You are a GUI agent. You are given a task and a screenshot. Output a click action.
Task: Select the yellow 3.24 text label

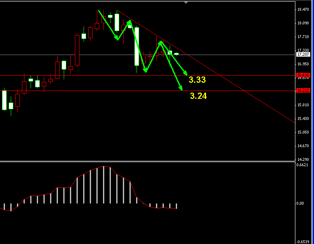click(198, 96)
